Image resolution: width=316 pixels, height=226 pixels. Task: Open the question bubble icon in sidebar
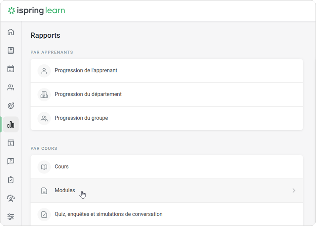pyautogui.click(x=11, y=162)
